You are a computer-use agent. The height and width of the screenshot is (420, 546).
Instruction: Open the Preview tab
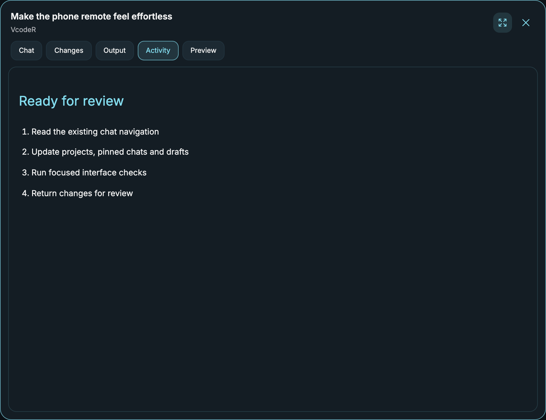coord(203,51)
